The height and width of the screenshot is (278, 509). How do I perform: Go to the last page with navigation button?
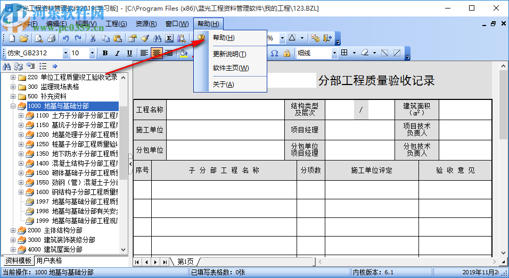point(165,262)
